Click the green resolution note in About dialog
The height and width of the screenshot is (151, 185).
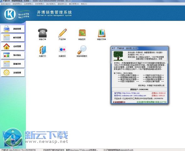[x=151, y=102]
